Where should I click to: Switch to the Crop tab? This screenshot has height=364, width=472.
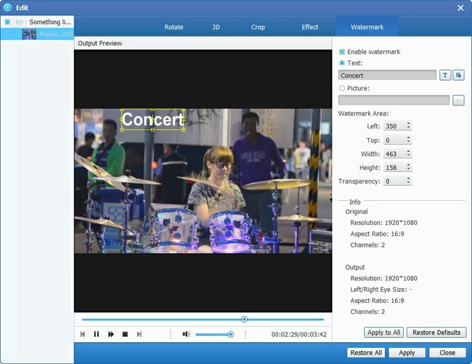(258, 27)
